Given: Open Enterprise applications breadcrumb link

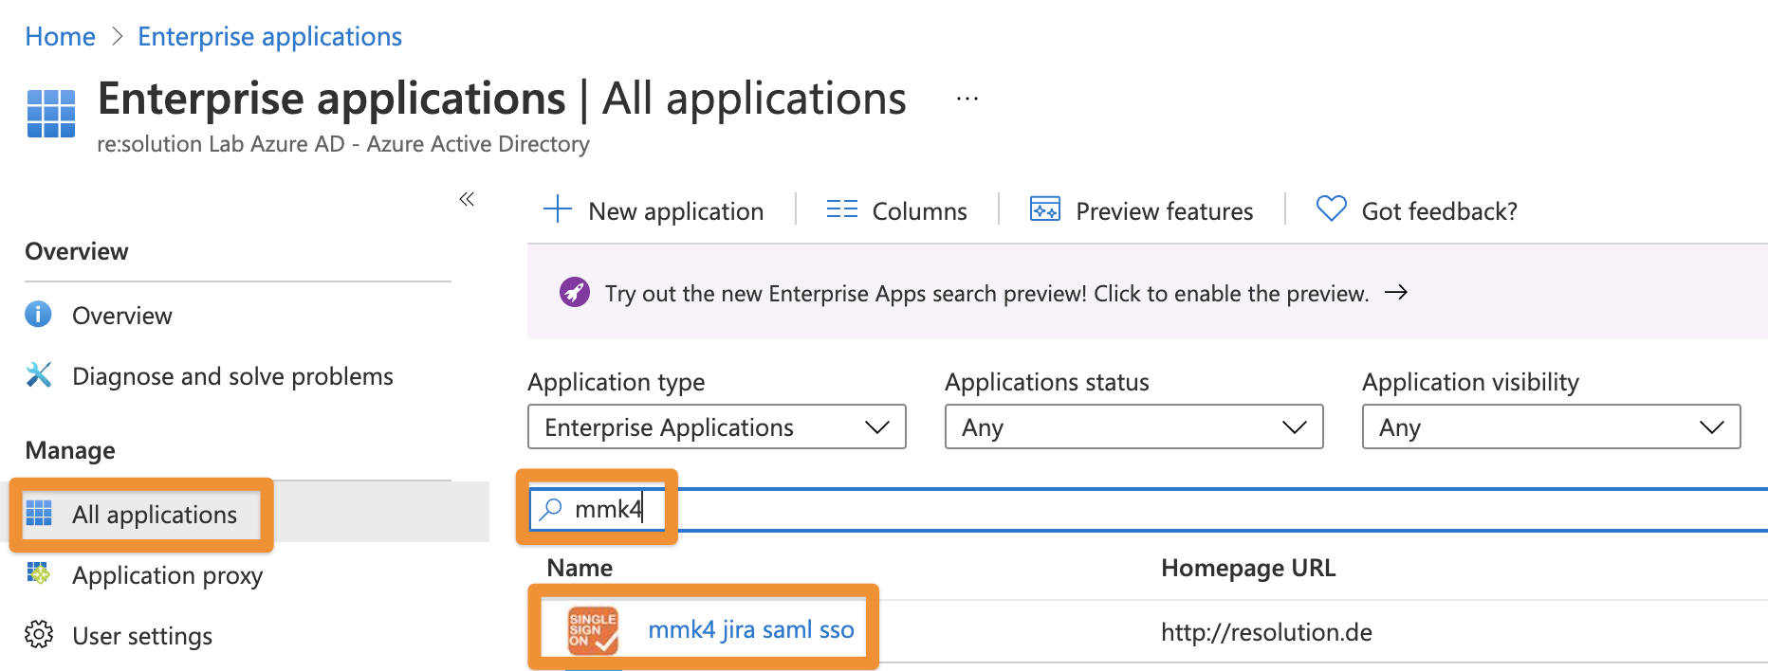Looking at the screenshot, I should 269,37.
